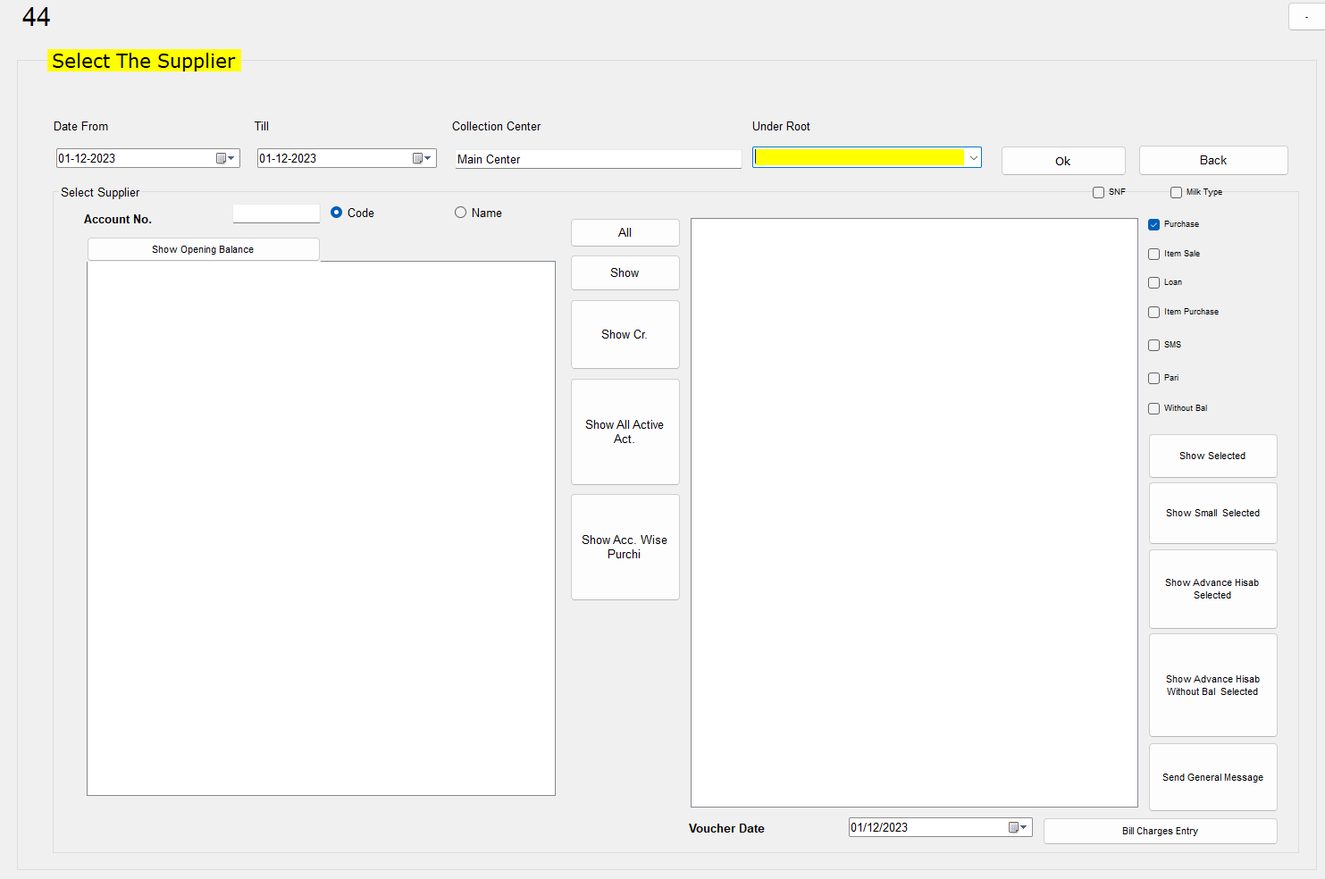The height and width of the screenshot is (879, 1325).
Task: Click the left supplier list box
Action: pos(321,528)
